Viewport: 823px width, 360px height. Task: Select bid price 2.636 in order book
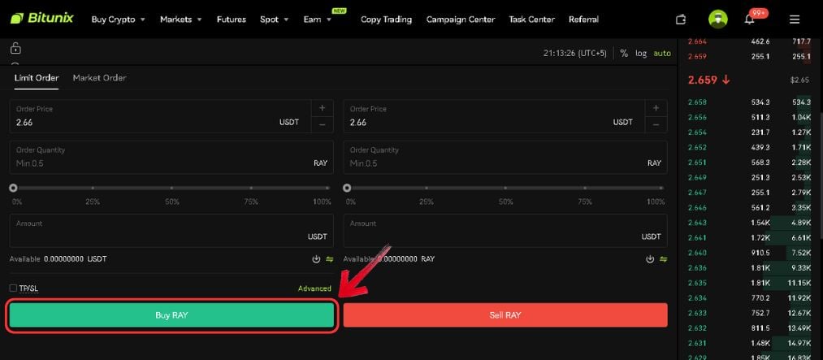tap(697, 268)
